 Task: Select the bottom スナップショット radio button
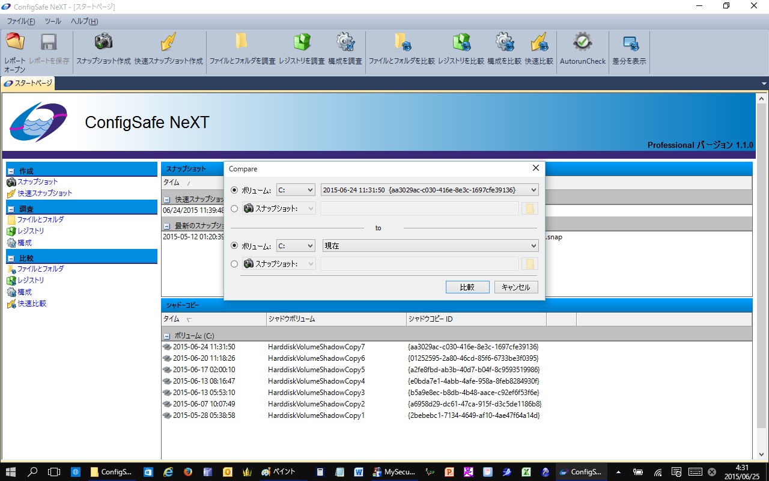pos(234,264)
